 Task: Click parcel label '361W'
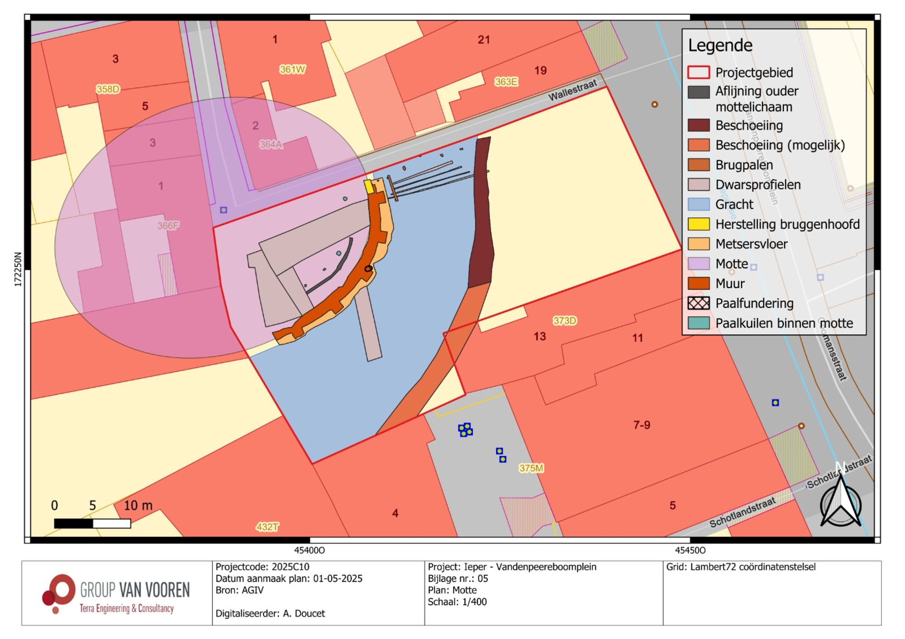(292, 70)
